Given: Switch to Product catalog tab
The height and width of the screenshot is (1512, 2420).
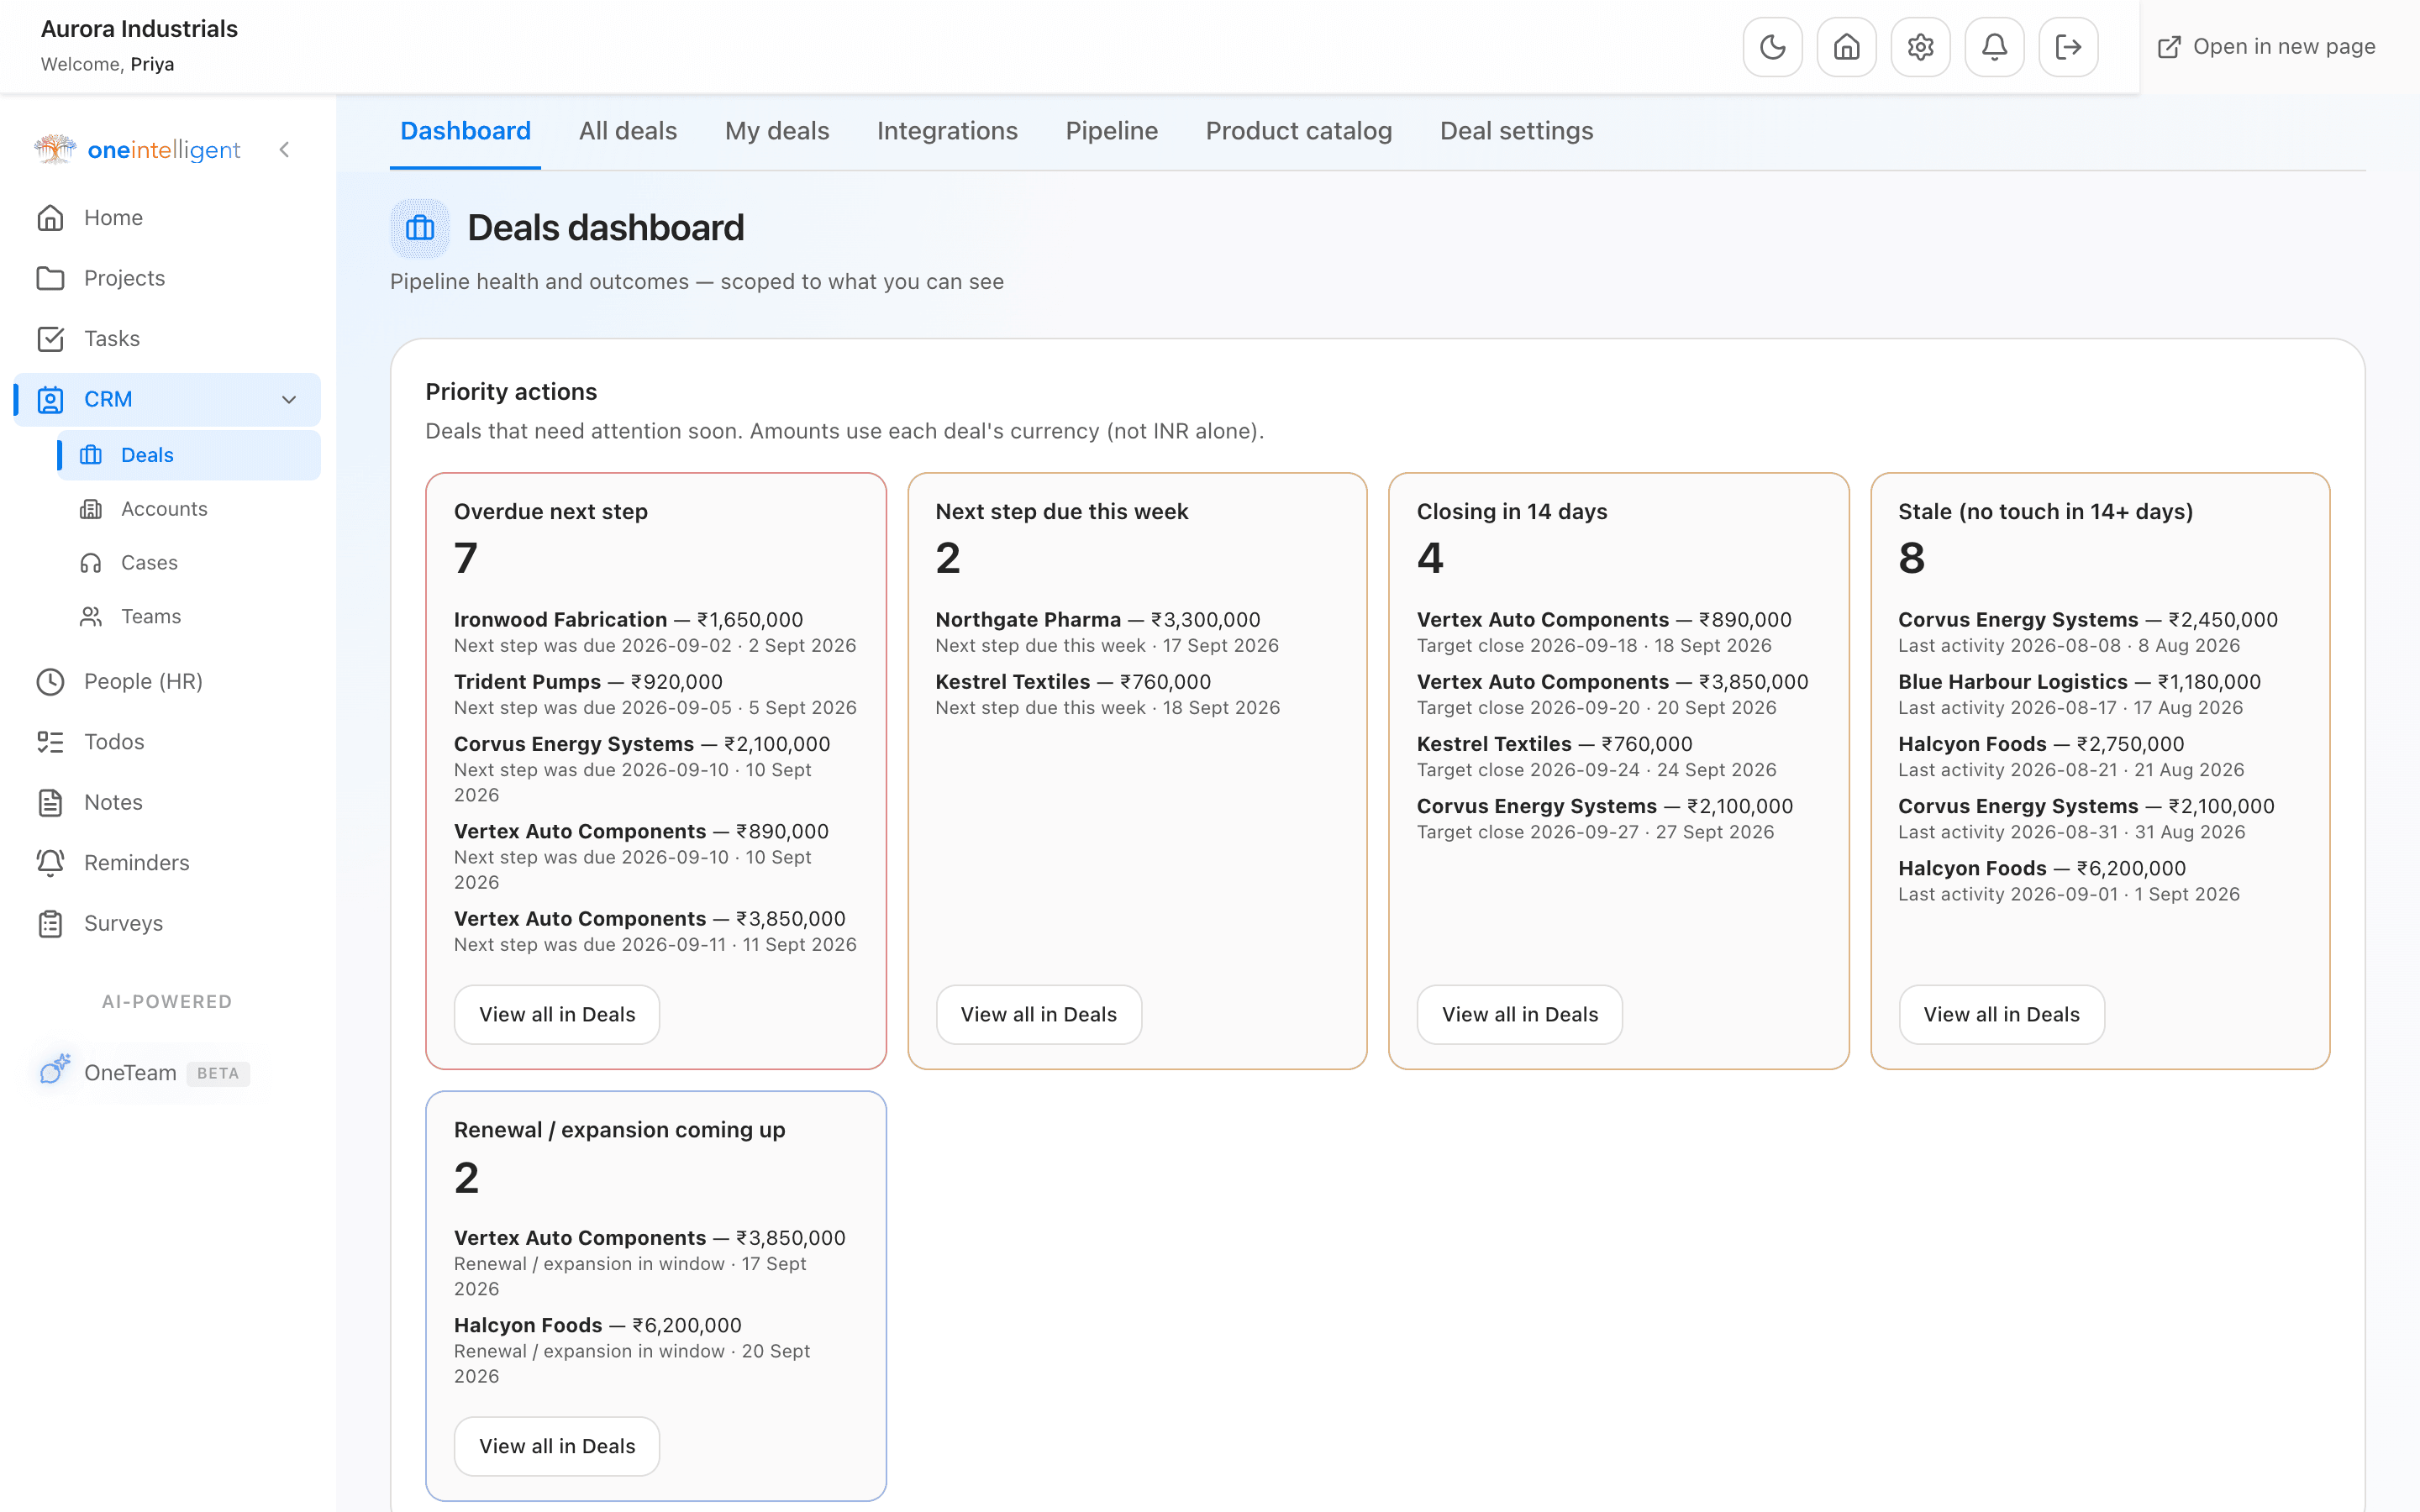Looking at the screenshot, I should [1298, 131].
